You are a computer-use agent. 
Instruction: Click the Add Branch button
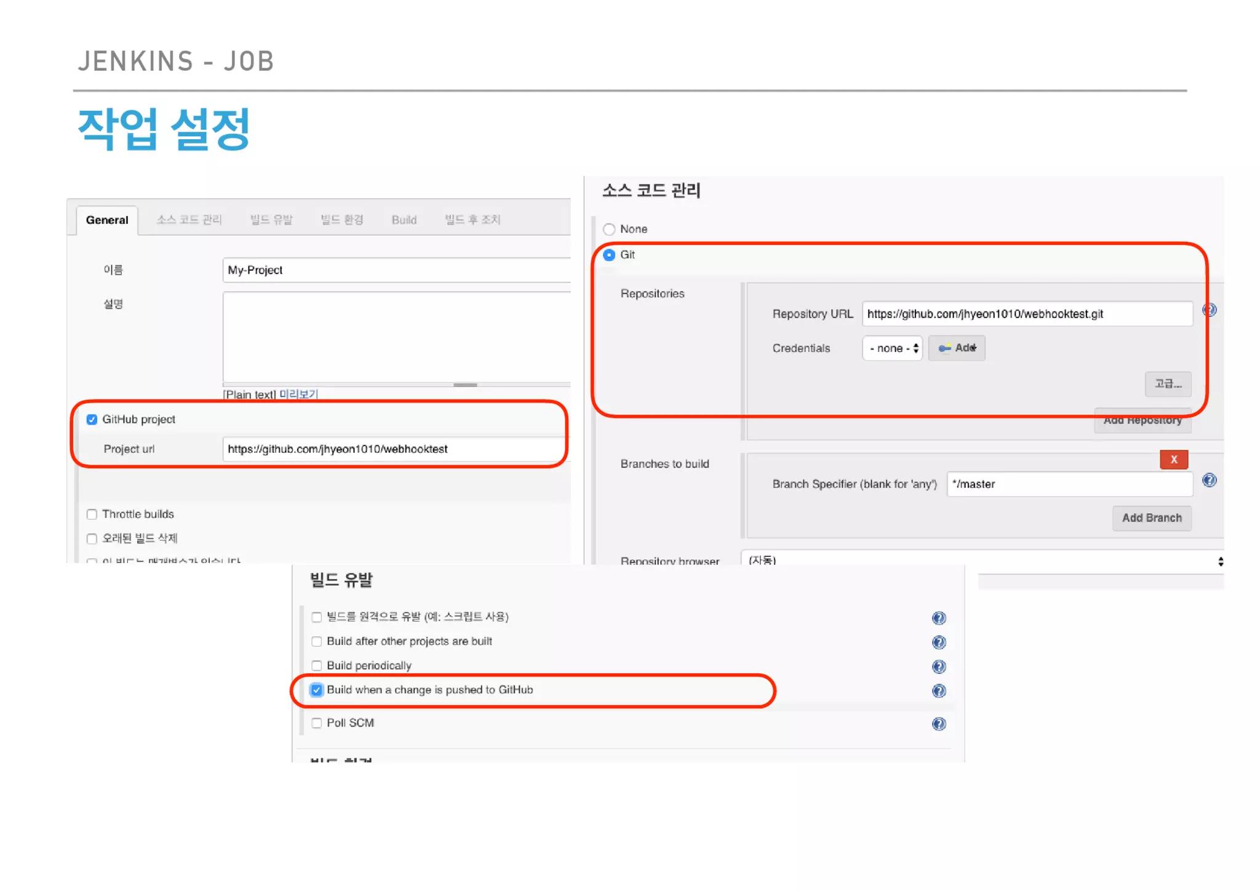(1152, 518)
